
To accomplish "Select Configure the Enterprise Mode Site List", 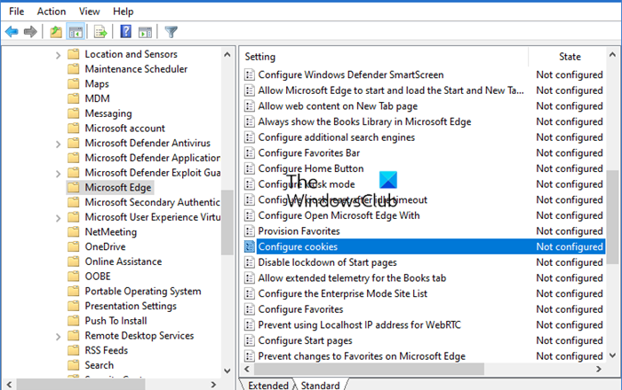I will pos(343,294).
